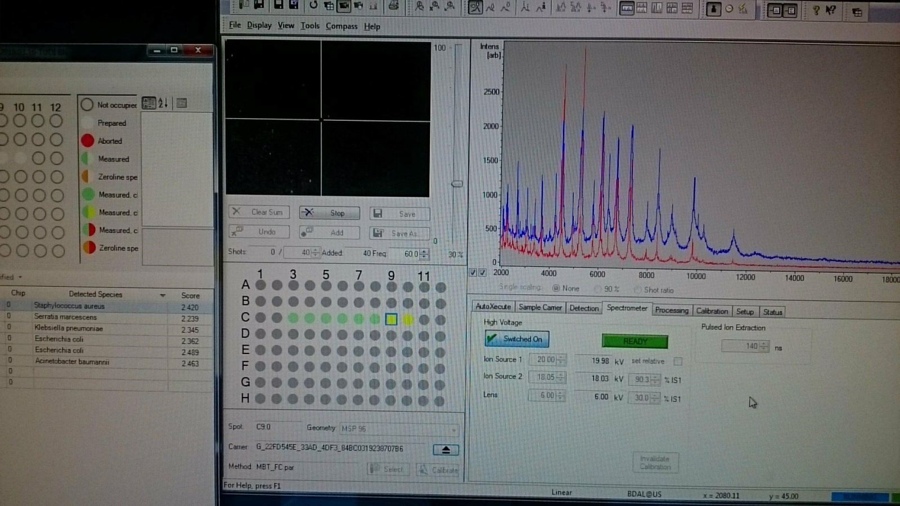Click the eject carrier button
The image size is (900, 506).
pos(446,450)
